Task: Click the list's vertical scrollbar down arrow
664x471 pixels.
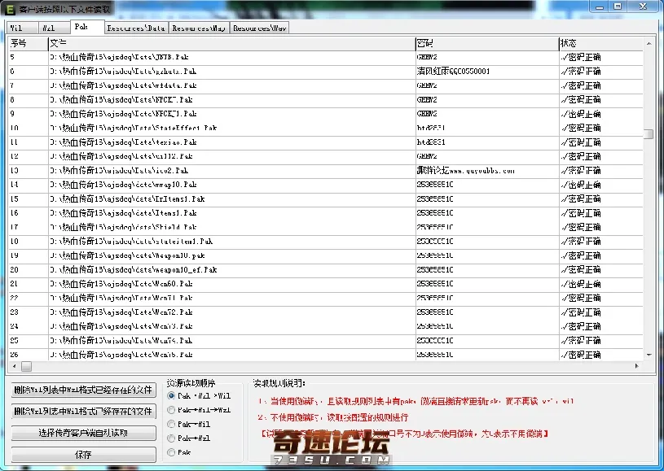Action: tap(649, 355)
